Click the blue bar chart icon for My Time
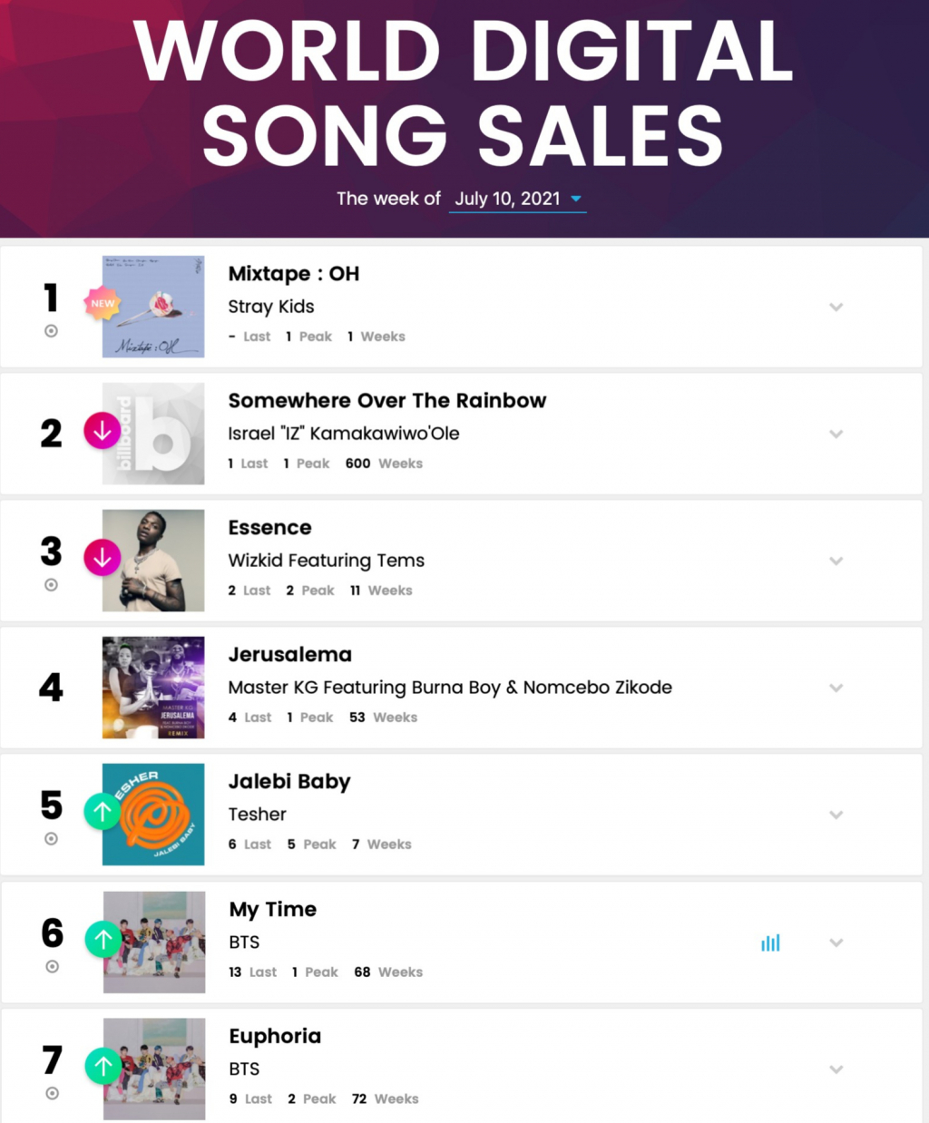This screenshot has height=1123, width=929. click(770, 942)
